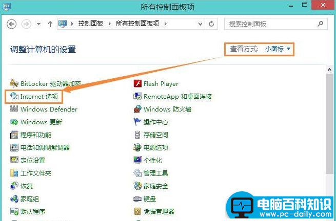The height and width of the screenshot is (221, 336).
Task: Click the 电话和调制解调器 icon
Action: [x=14, y=147]
